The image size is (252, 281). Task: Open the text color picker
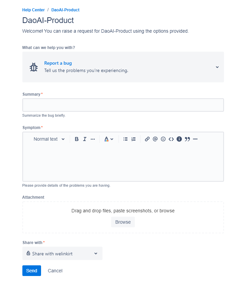click(x=109, y=139)
